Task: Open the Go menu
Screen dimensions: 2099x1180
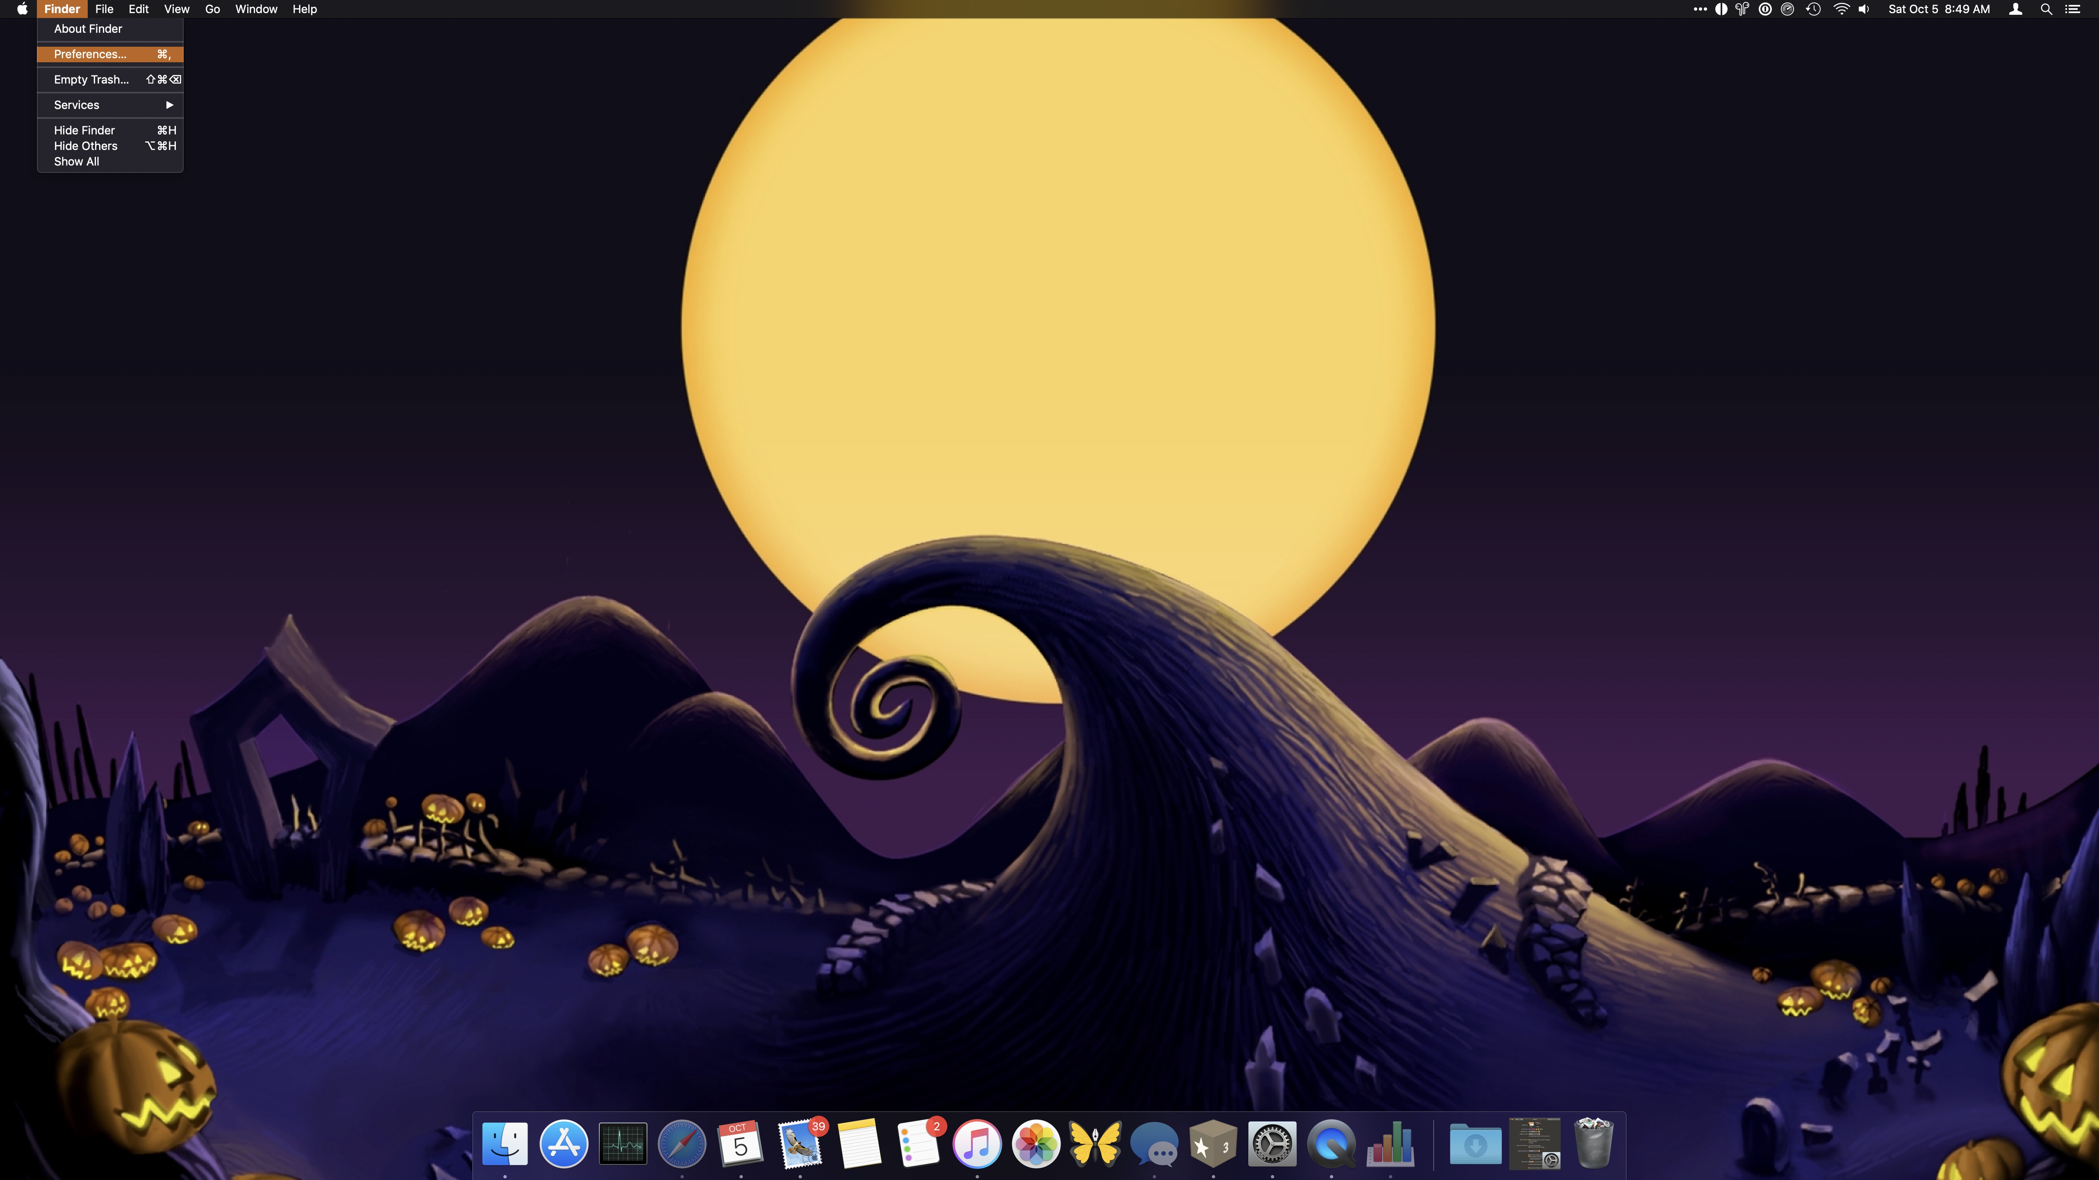Action: point(213,9)
